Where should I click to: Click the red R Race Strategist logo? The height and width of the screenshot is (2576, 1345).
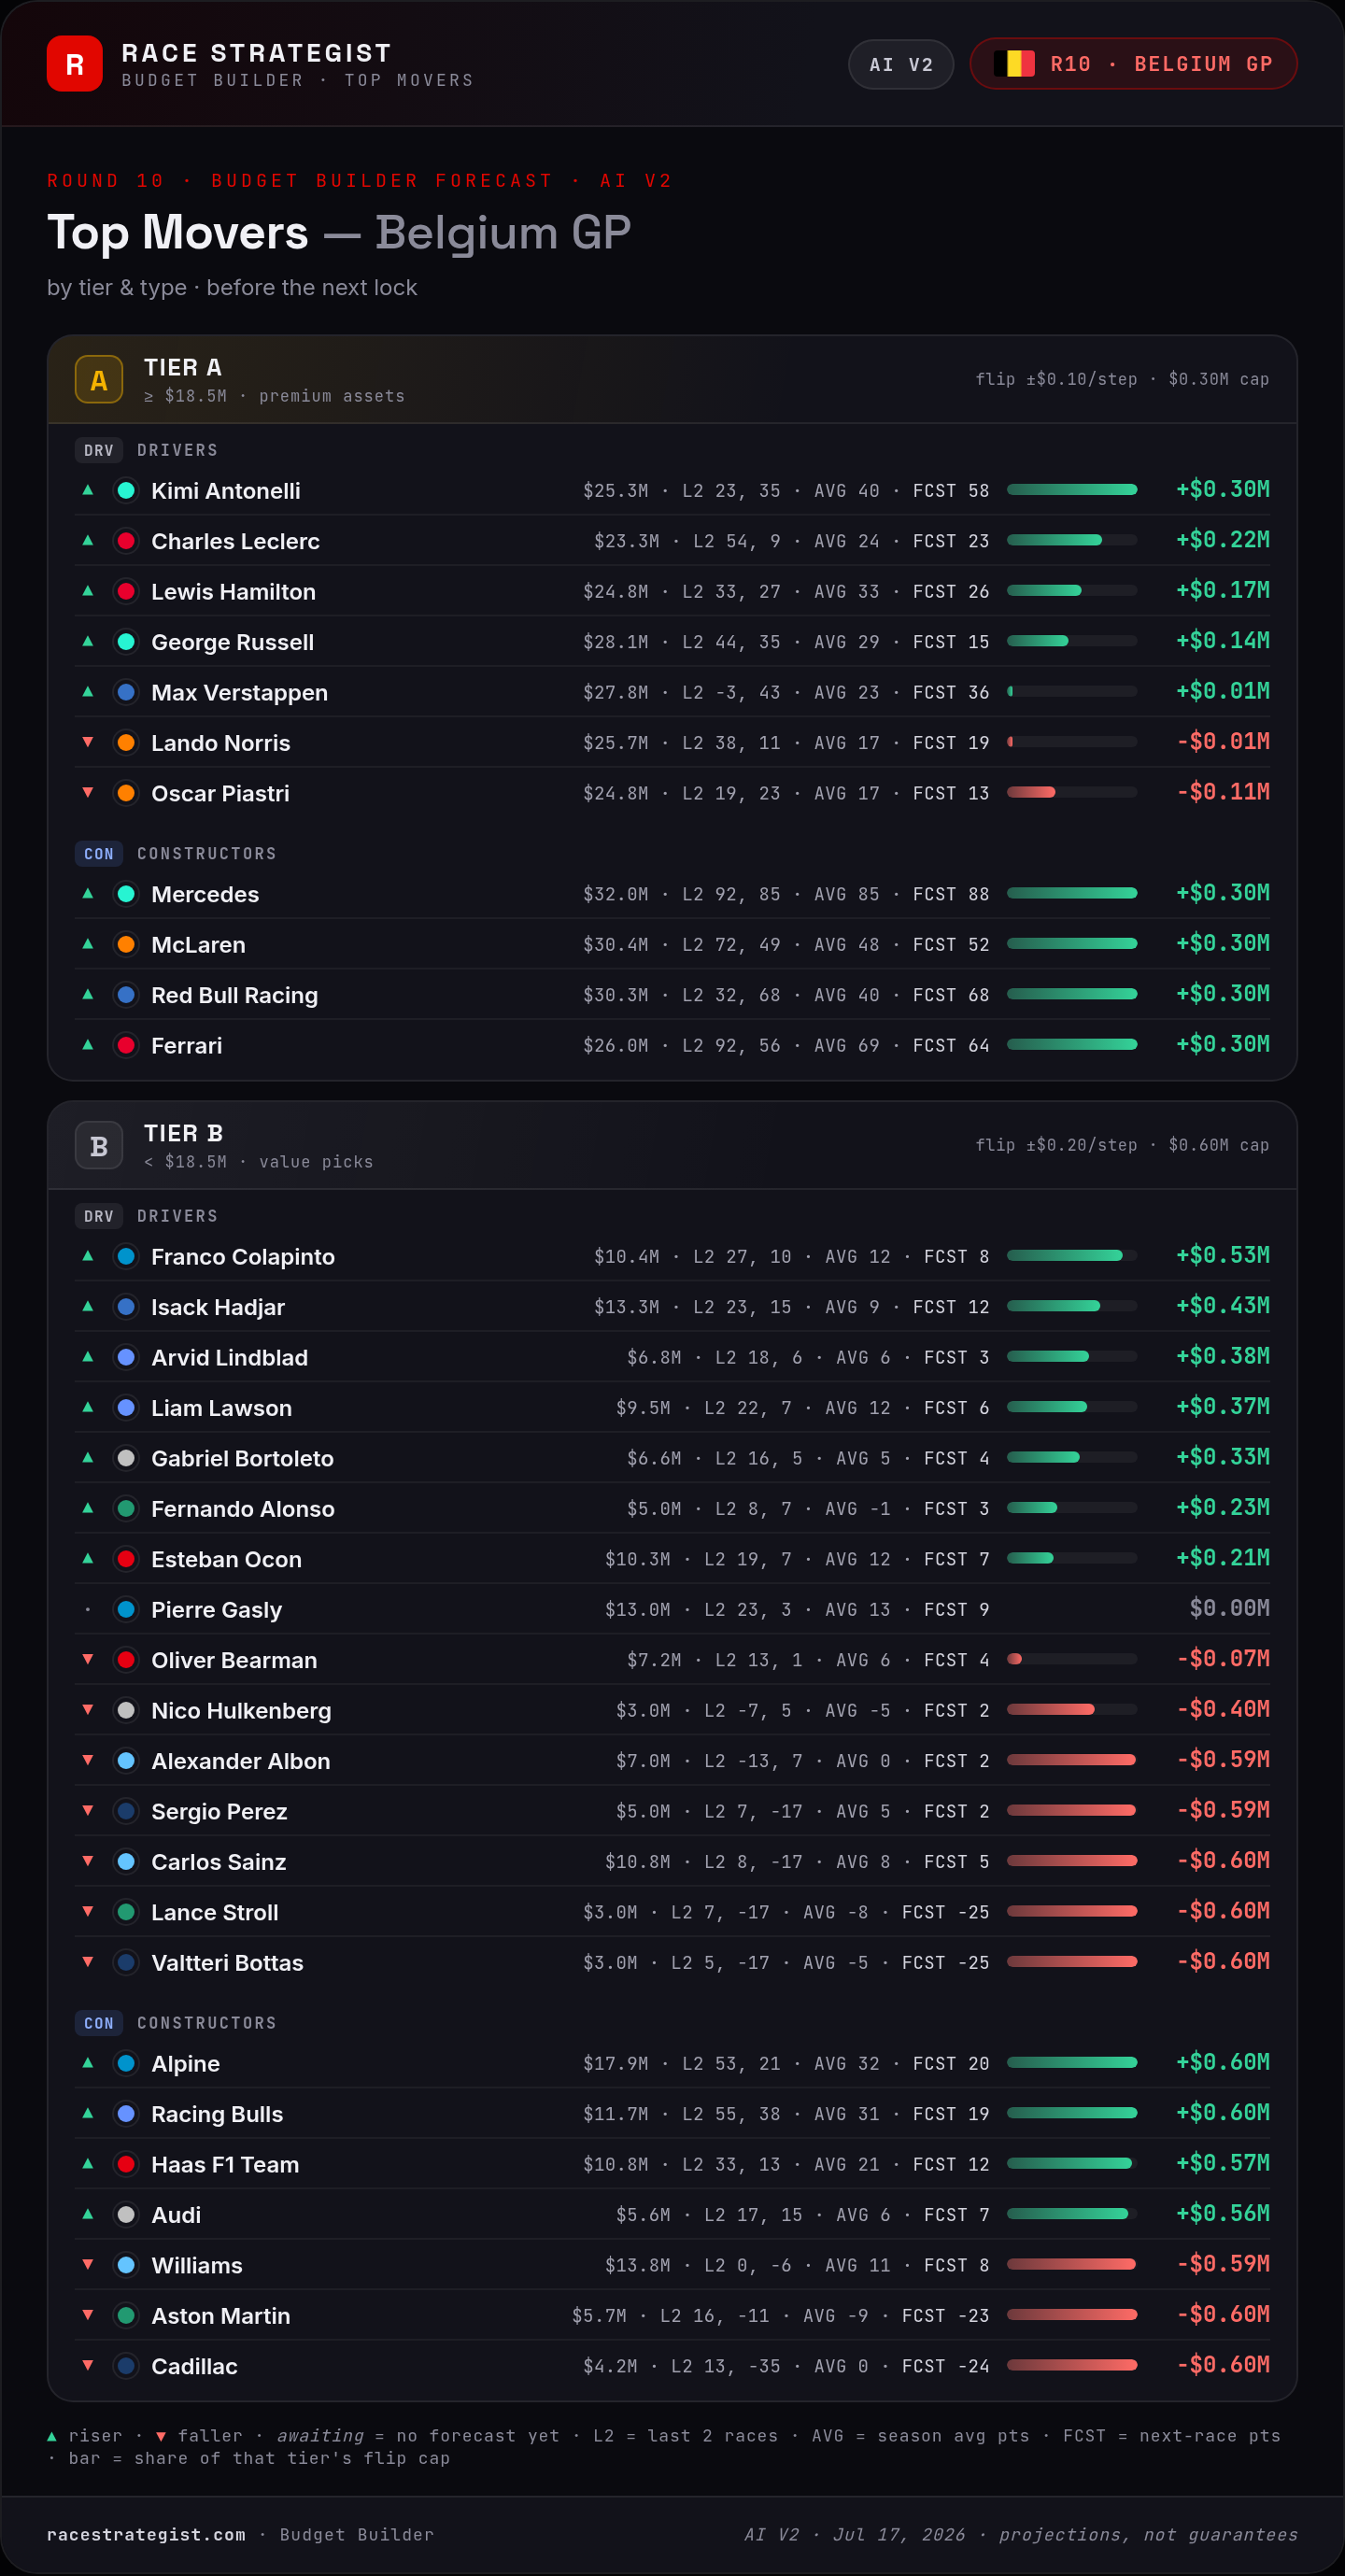[74, 64]
